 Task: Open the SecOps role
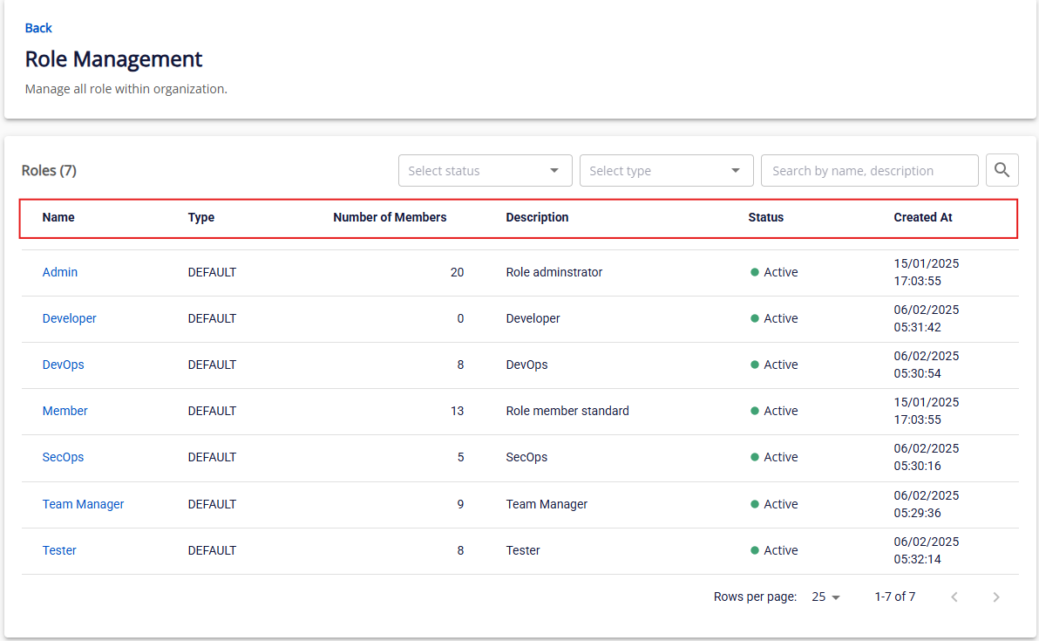64,457
